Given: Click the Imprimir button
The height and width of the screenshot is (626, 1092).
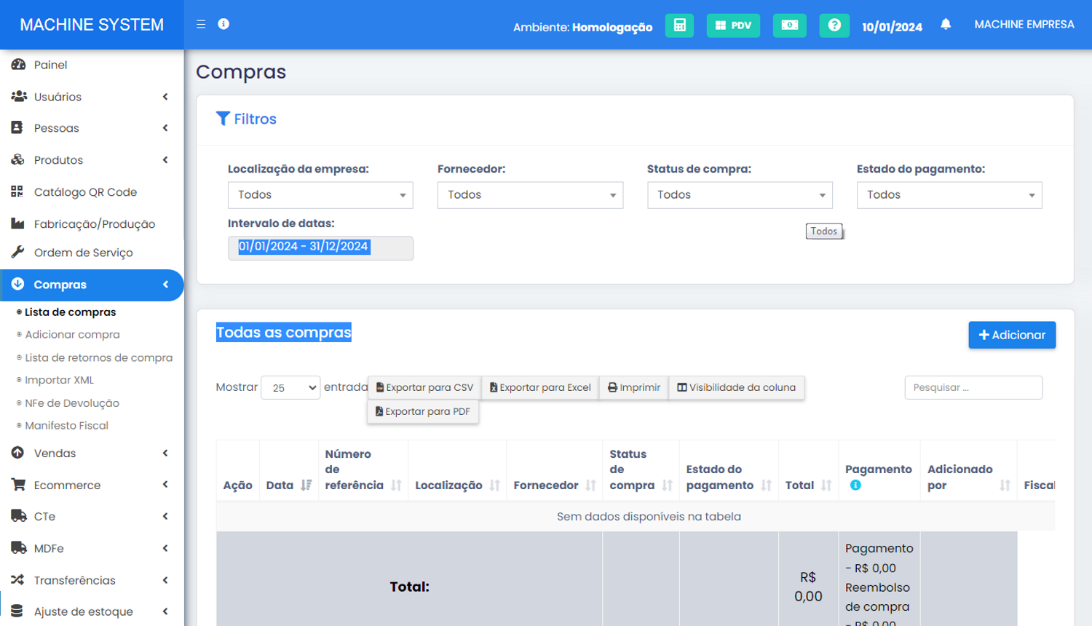Looking at the screenshot, I should 634,387.
